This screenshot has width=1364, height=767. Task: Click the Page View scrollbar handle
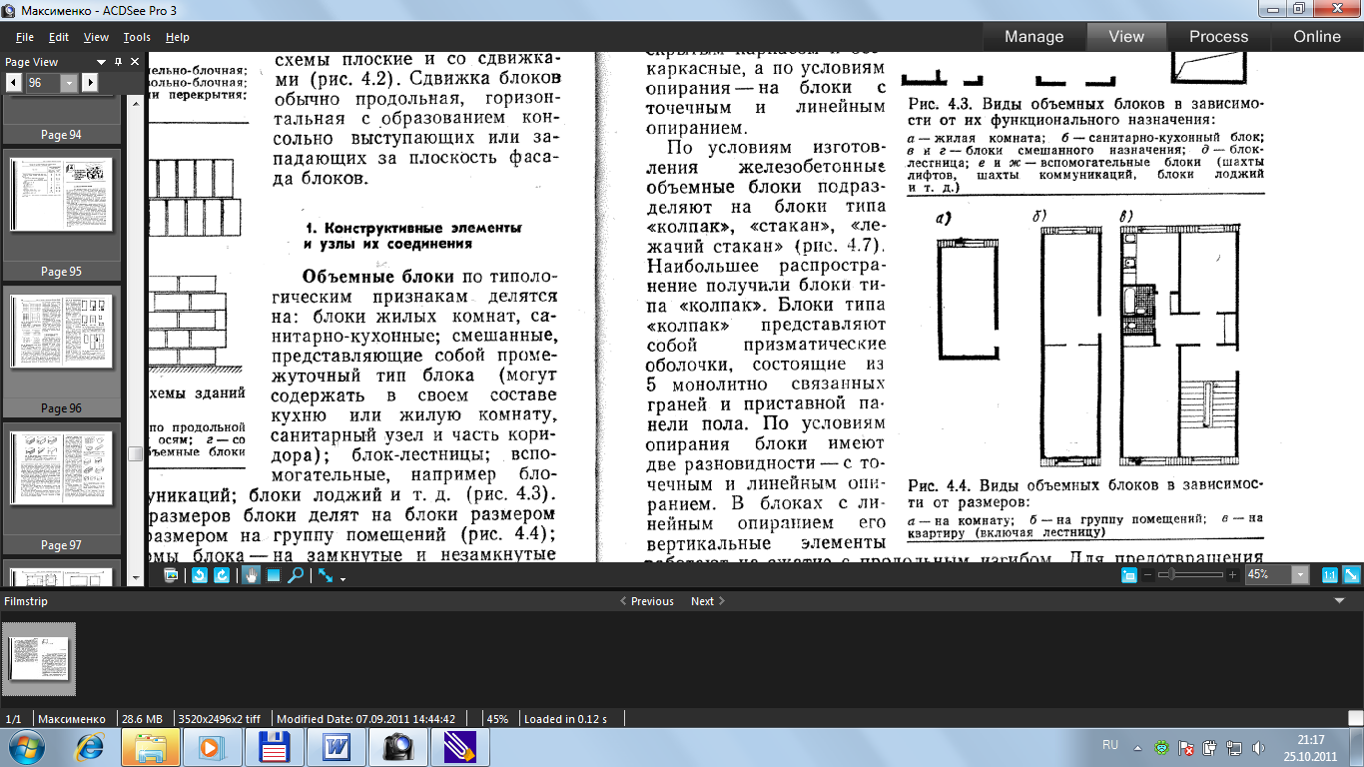pyautogui.click(x=135, y=453)
